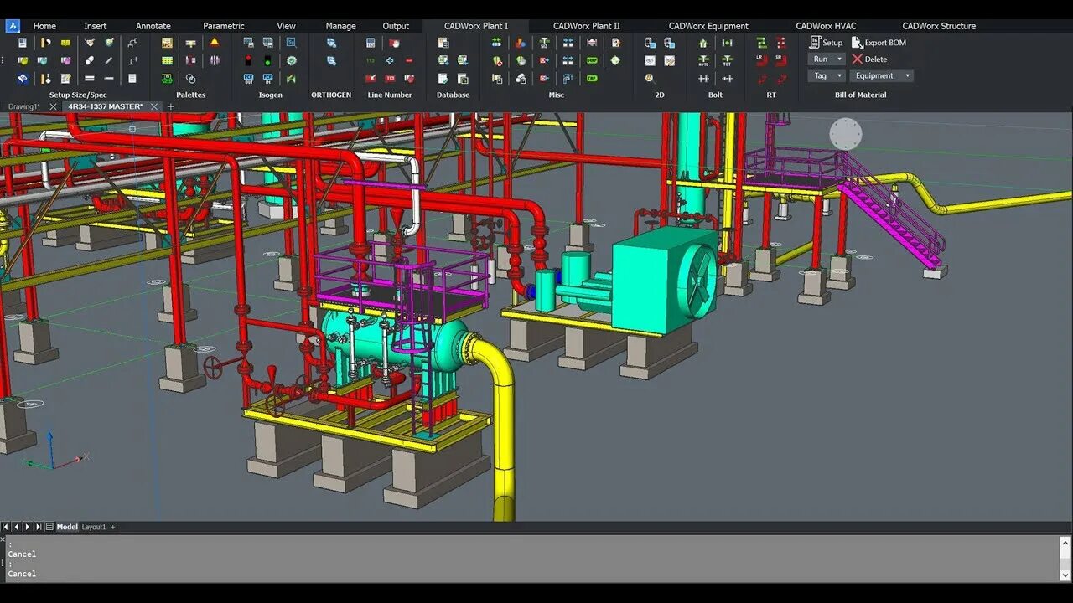Click the red minus Line Number icon
The height and width of the screenshot is (603, 1073).
[409, 60]
